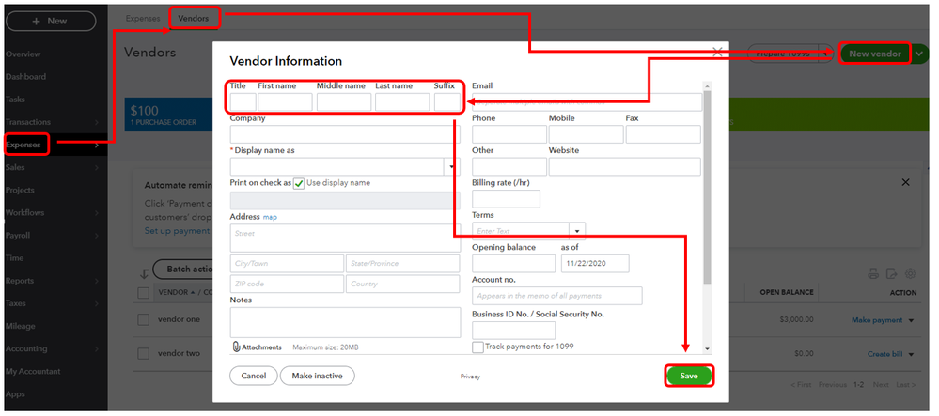The image size is (939, 416).
Task: Open Dashboard in the sidebar
Action: tap(25, 77)
